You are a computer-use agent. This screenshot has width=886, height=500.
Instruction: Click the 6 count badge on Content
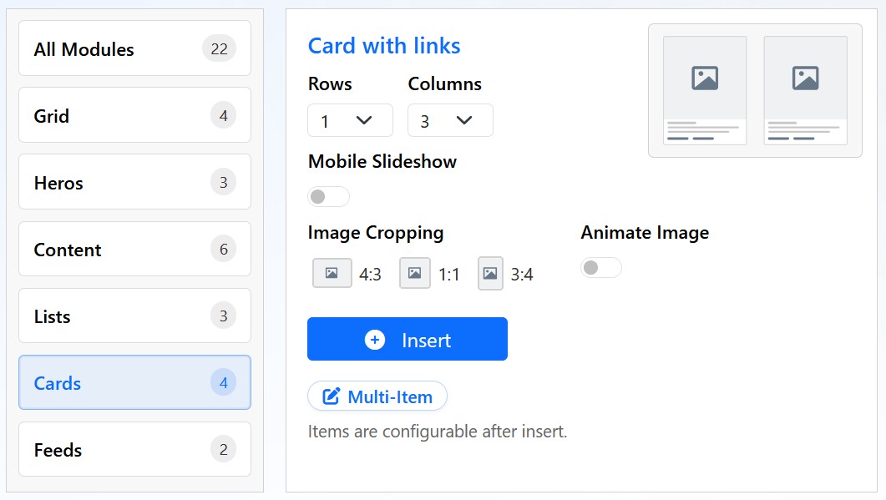224,249
